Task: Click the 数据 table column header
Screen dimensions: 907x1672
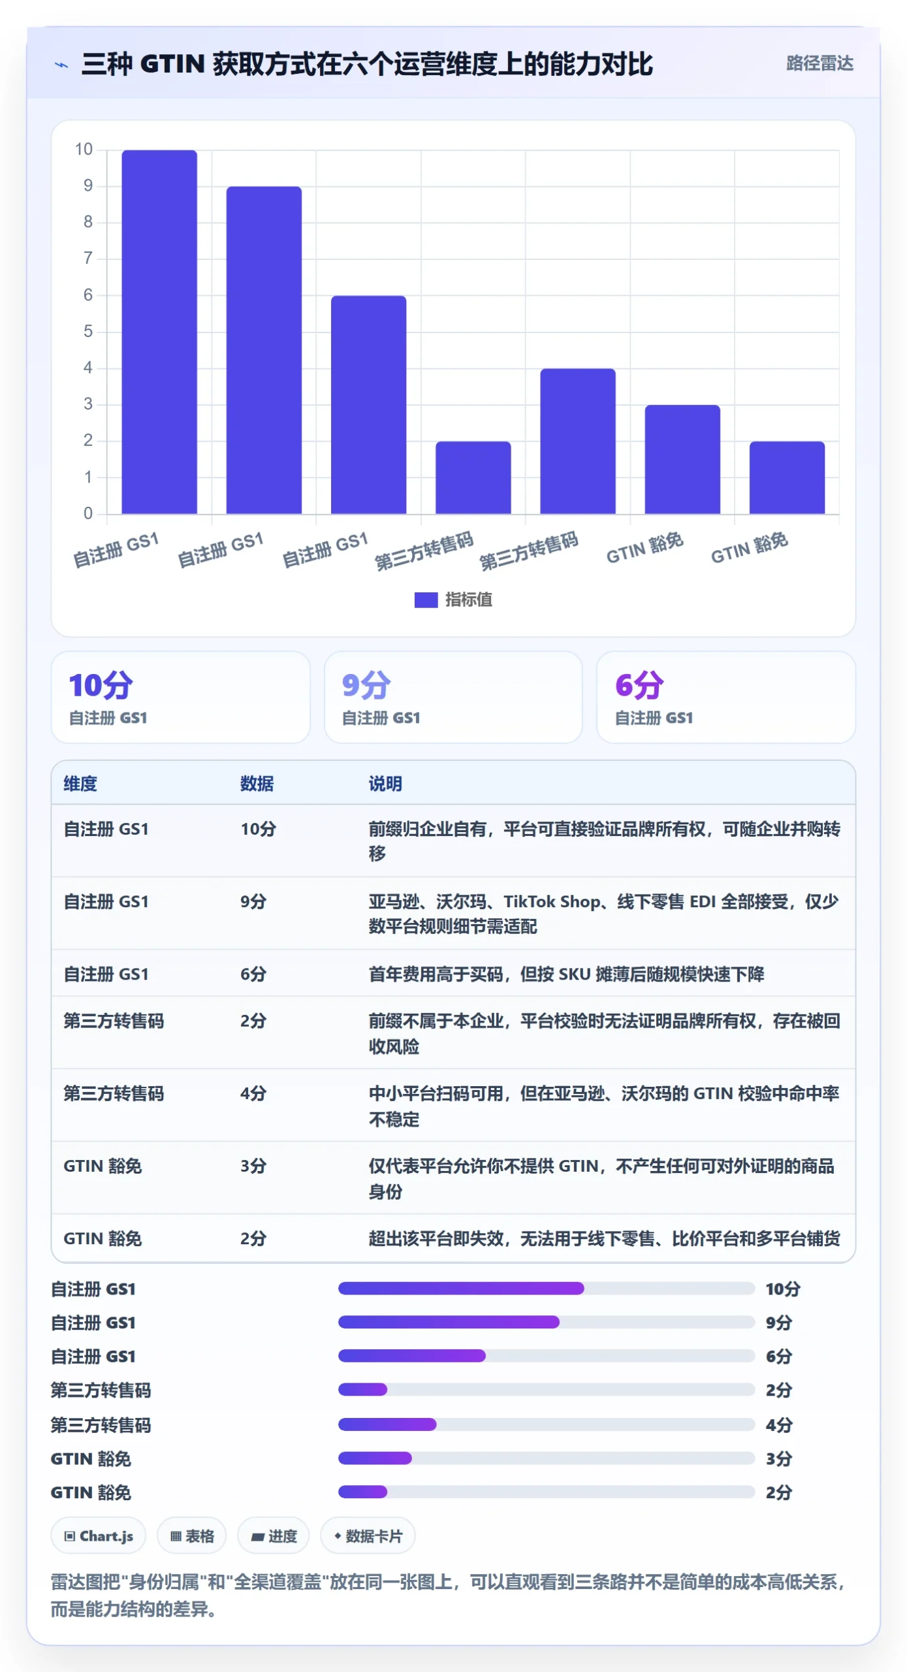Action: tap(257, 784)
